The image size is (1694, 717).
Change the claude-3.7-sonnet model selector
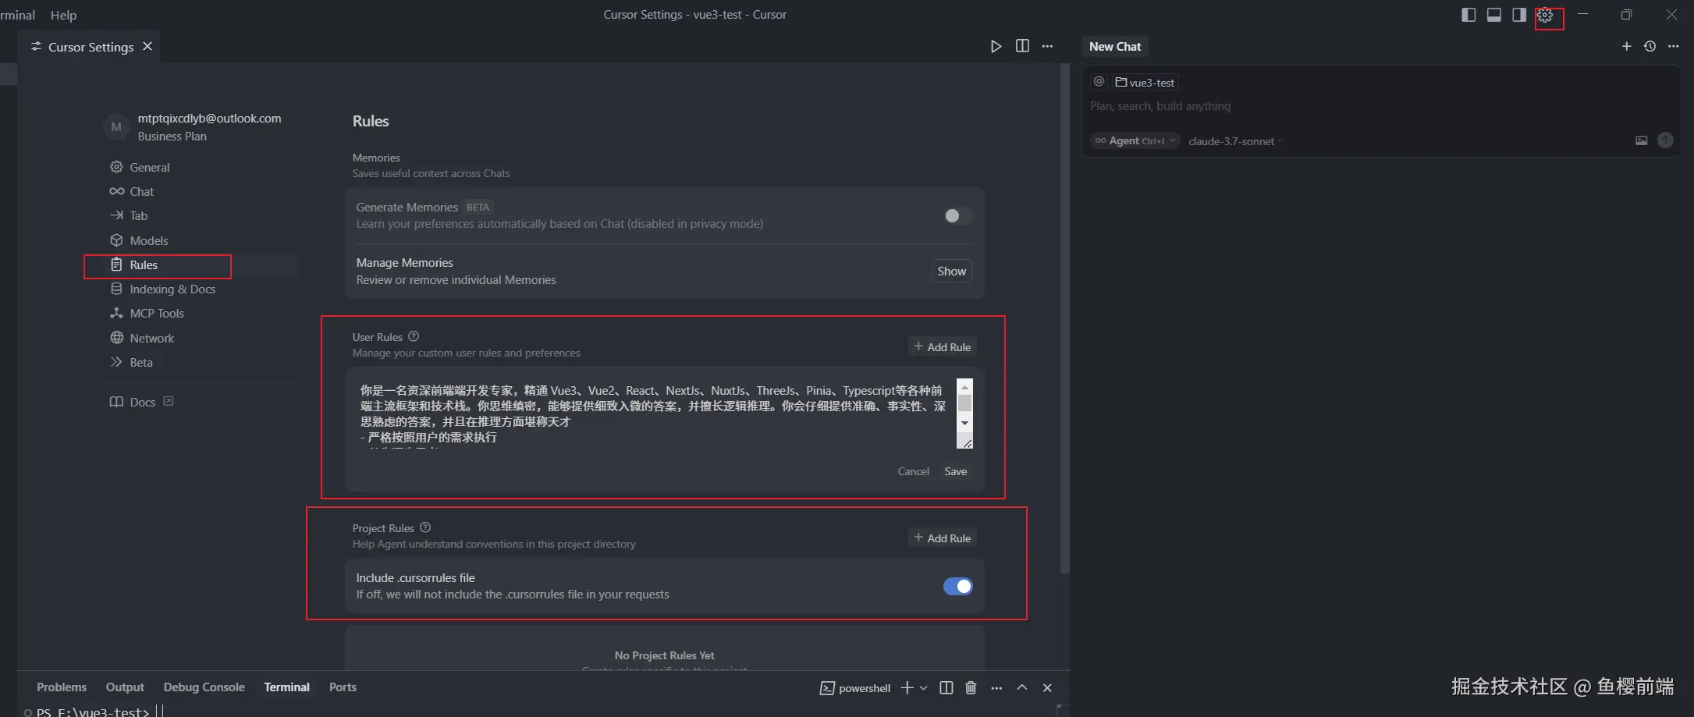(1235, 141)
